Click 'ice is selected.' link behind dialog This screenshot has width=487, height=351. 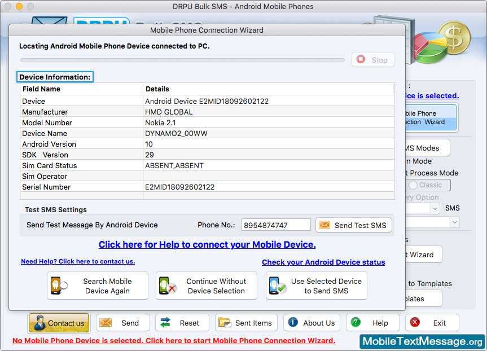click(432, 96)
